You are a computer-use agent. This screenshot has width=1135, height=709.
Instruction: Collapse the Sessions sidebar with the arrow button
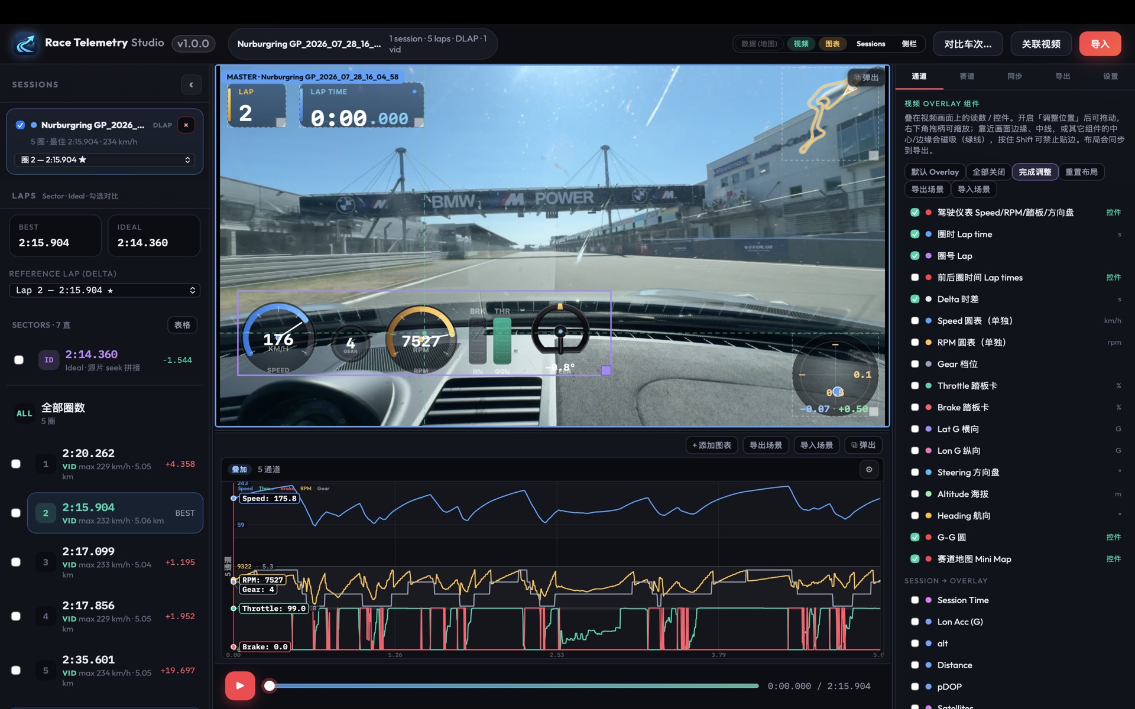pyautogui.click(x=191, y=85)
